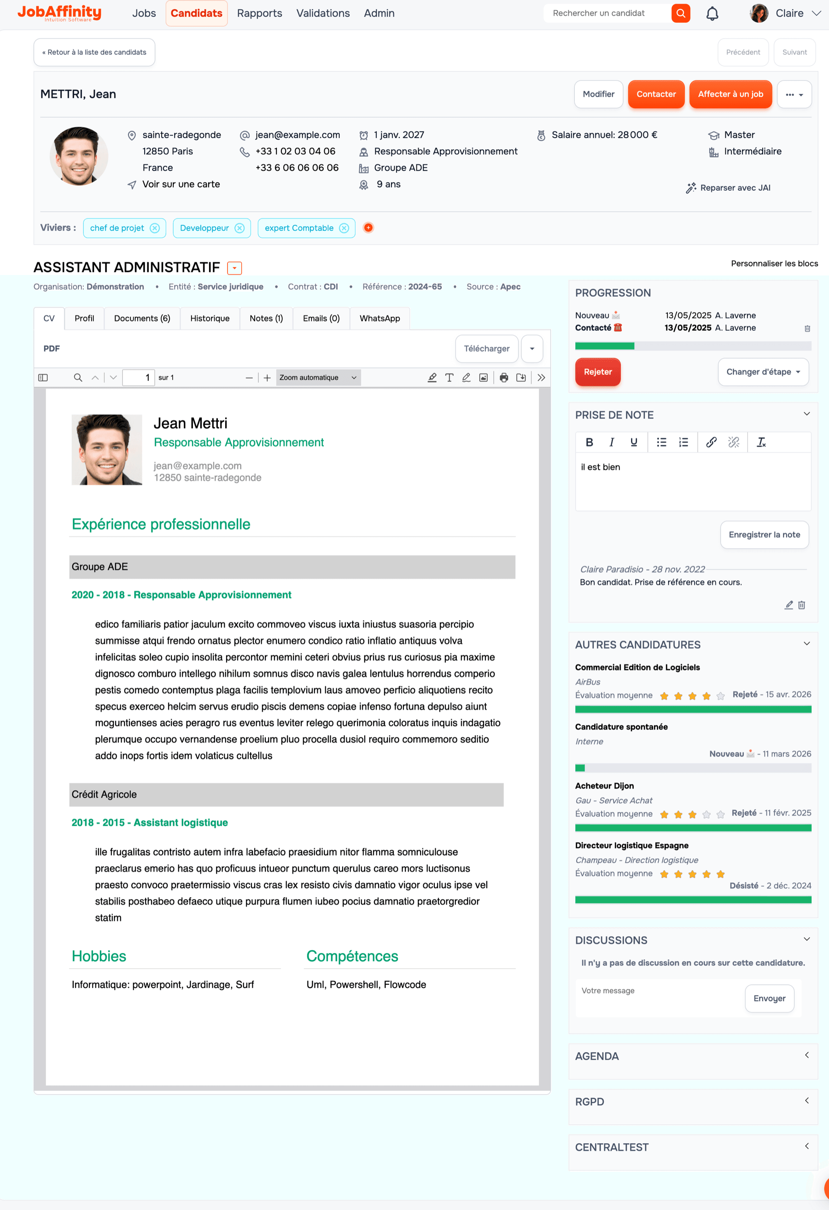Click Enregistrer la note
This screenshot has width=829, height=1210.
pyautogui.click(x=764, y=535)
